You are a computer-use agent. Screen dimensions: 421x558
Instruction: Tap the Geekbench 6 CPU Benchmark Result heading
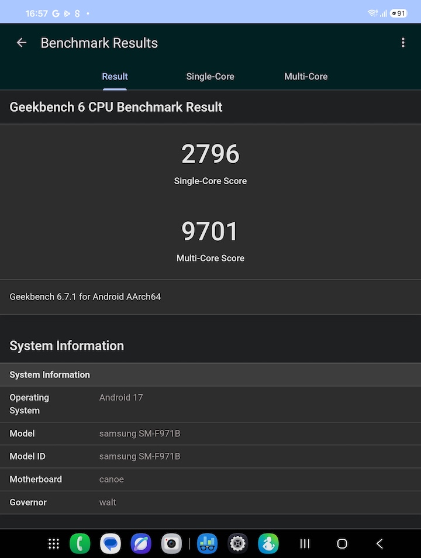116,107
